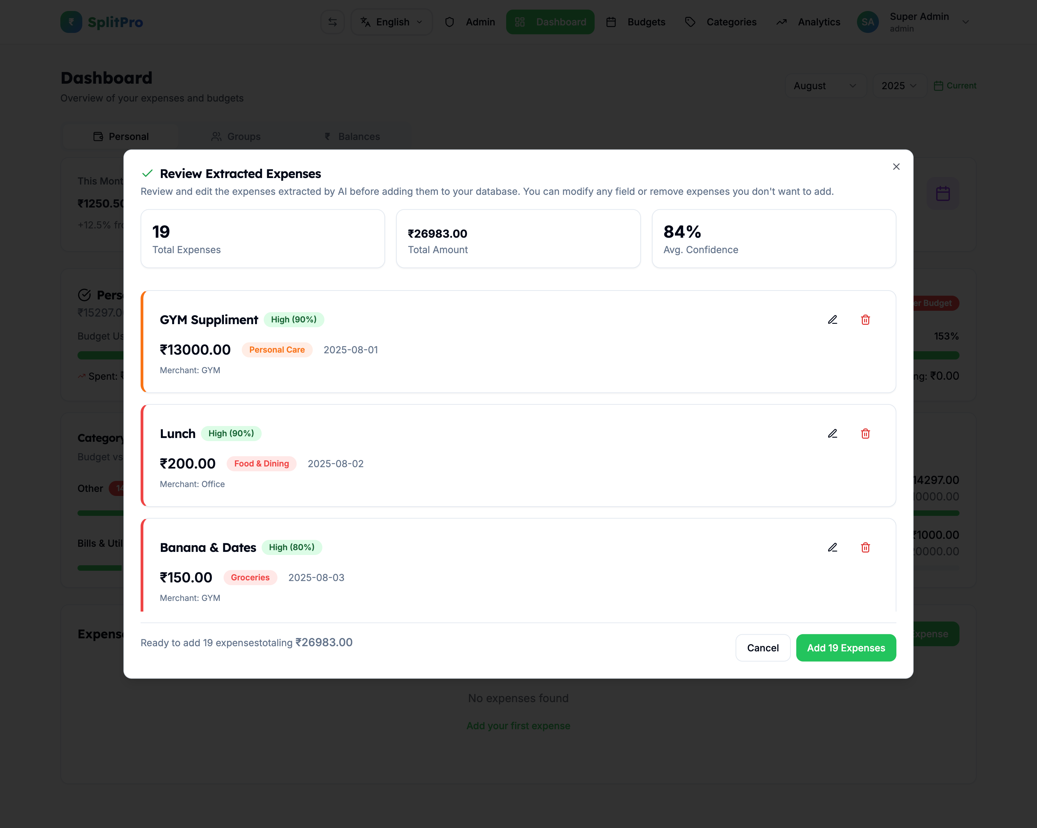Edit the GYM Suppliment expense
This screenshot has width=1037, height=828.
tap(833, 319)
